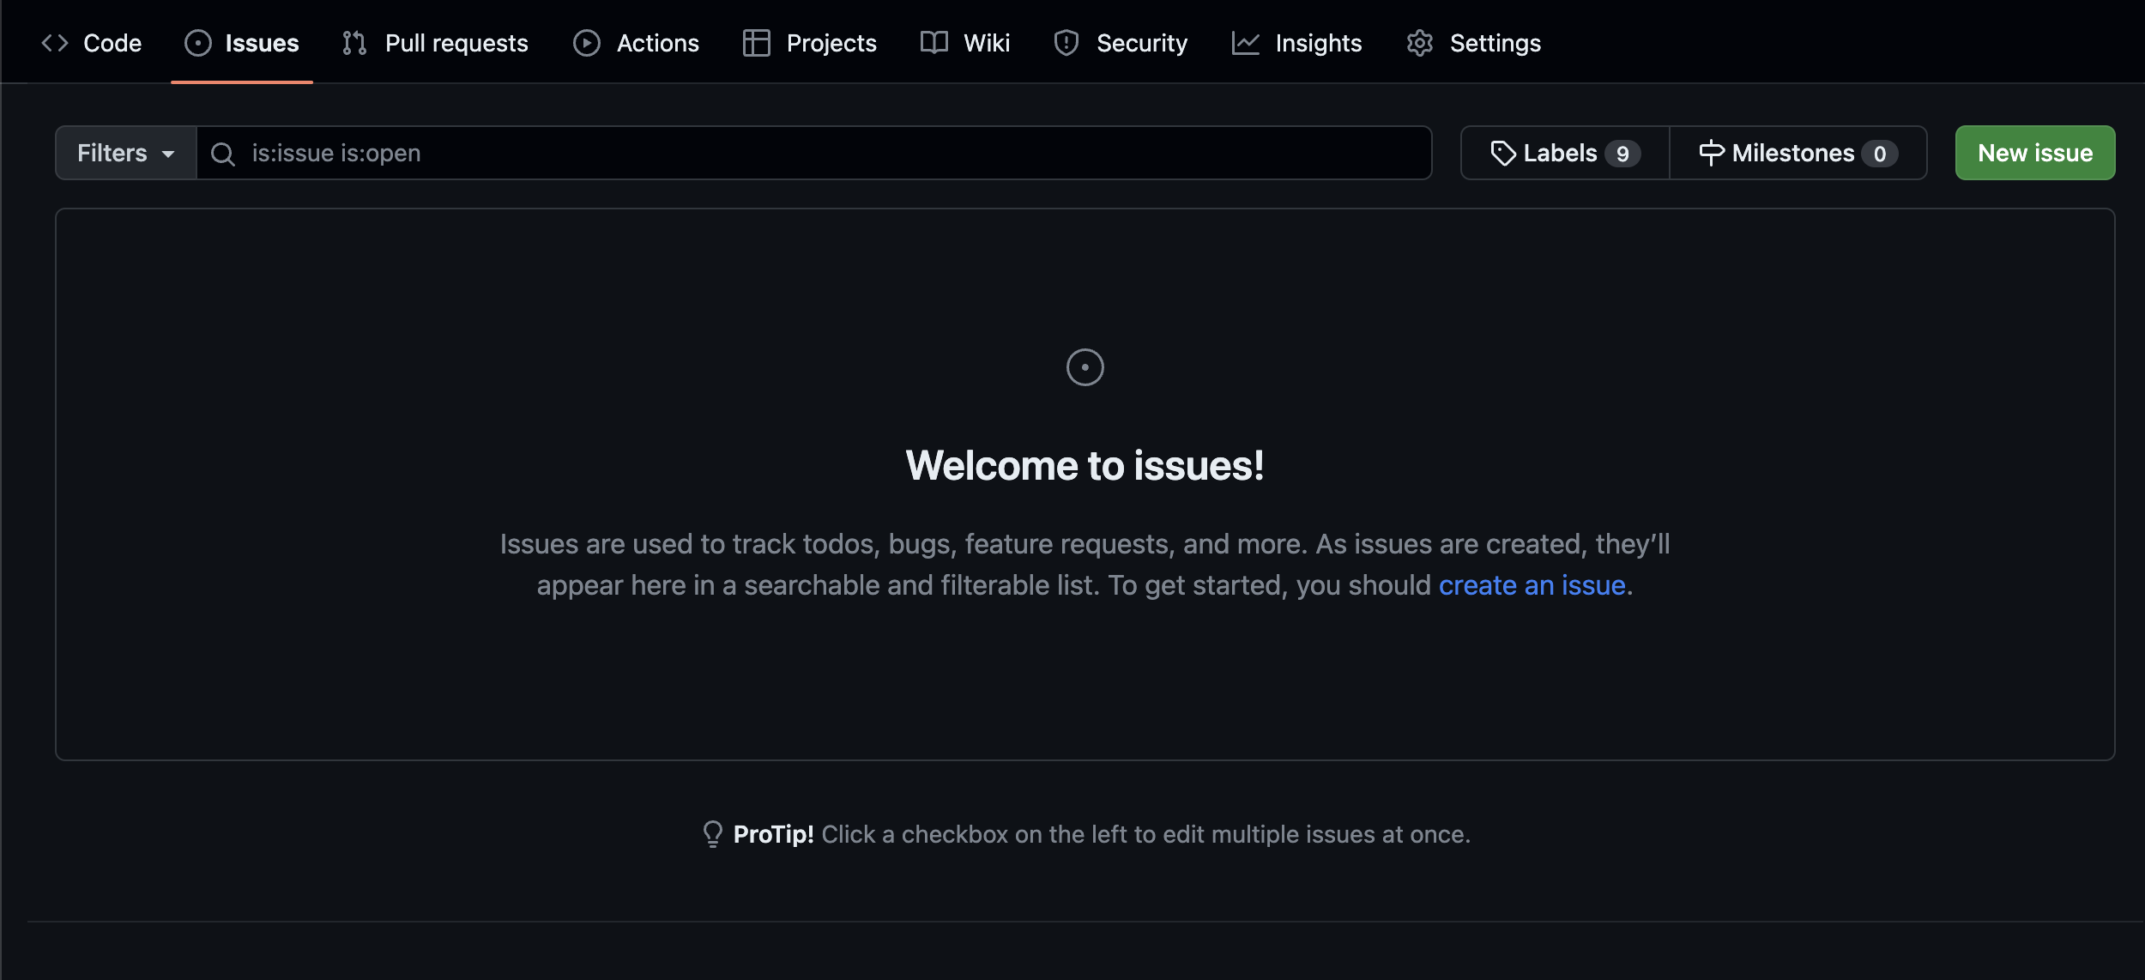The image size is (2145, 980).
Task: Select the Insights graph icon
Action: [x=1244, y=42]
